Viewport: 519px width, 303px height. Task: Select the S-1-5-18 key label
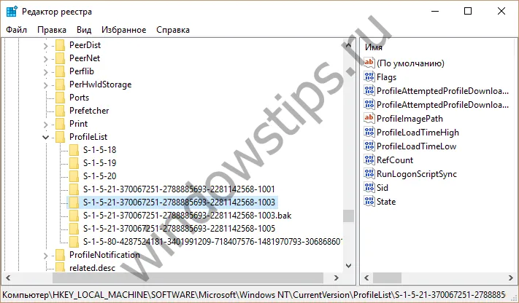(99, 150)
